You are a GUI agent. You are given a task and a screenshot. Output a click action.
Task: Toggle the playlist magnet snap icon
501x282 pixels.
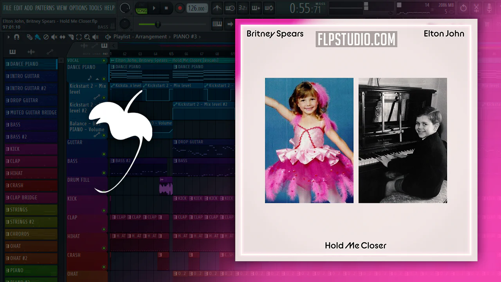point(16,37)
